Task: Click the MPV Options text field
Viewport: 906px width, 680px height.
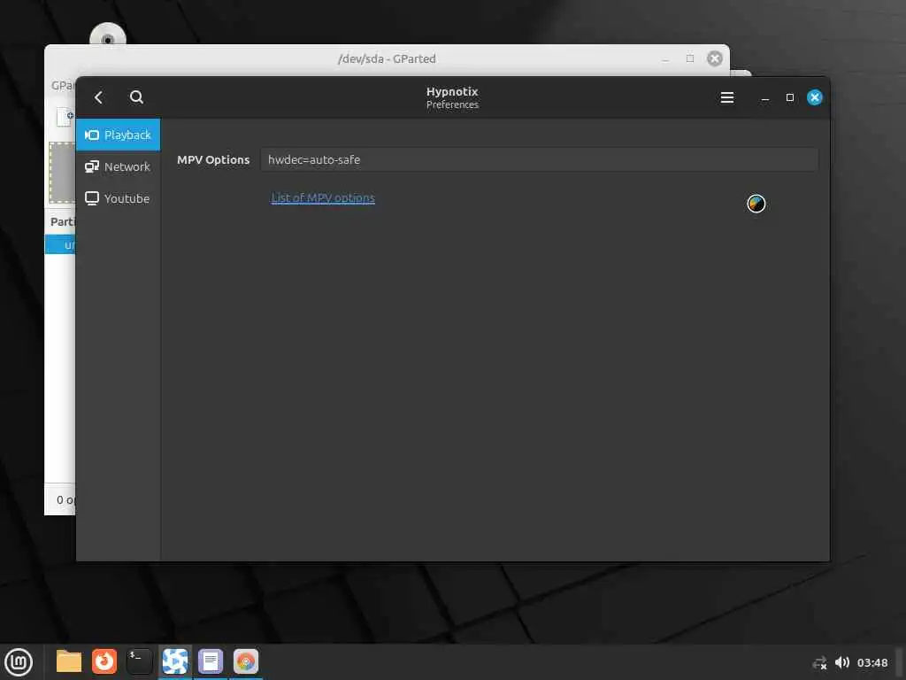Action: (x=539, y=159)
